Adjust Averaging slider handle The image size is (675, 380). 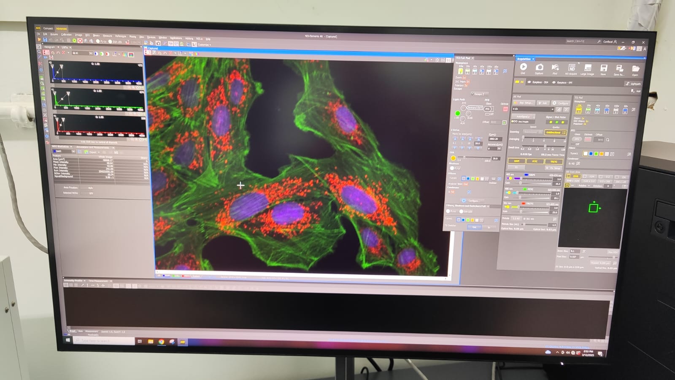pyautogui.click(x=523, y=137)
